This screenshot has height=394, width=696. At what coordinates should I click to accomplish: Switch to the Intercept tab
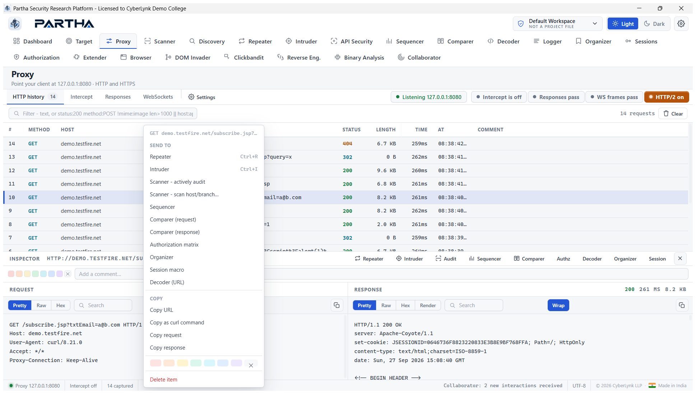point(82,97)
